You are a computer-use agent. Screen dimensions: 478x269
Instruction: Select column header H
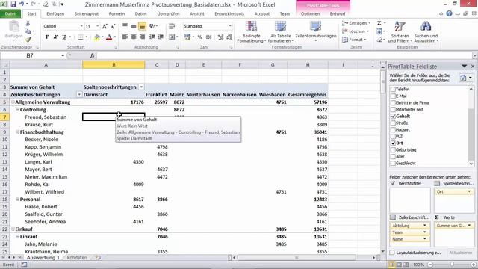308,65
